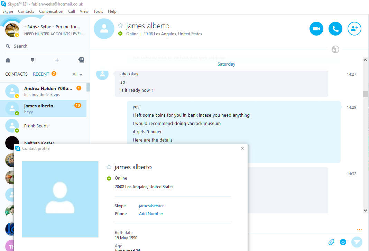Open the dial pad icon
The image size is (369, 251).
point(33,60)
